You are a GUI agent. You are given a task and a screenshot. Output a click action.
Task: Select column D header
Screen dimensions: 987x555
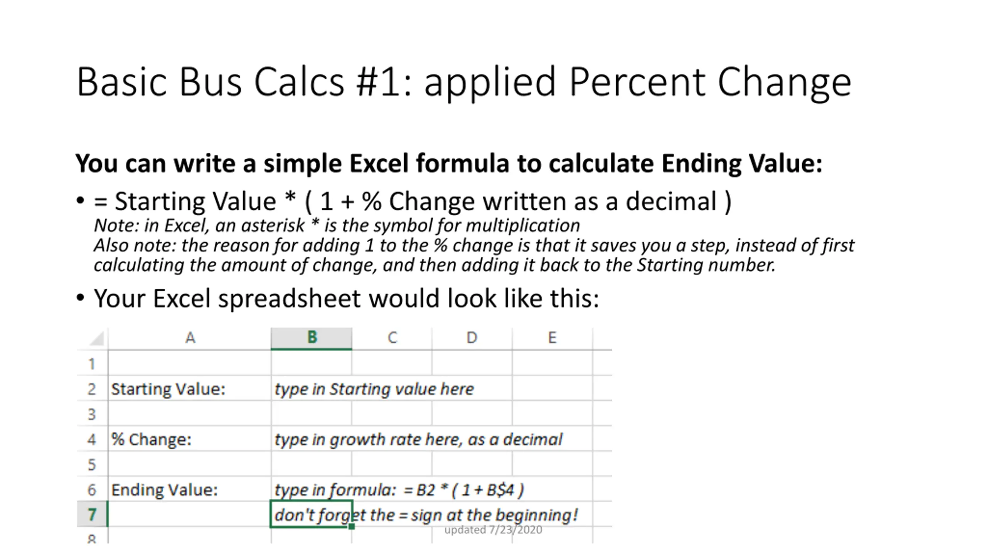[472, 338]
